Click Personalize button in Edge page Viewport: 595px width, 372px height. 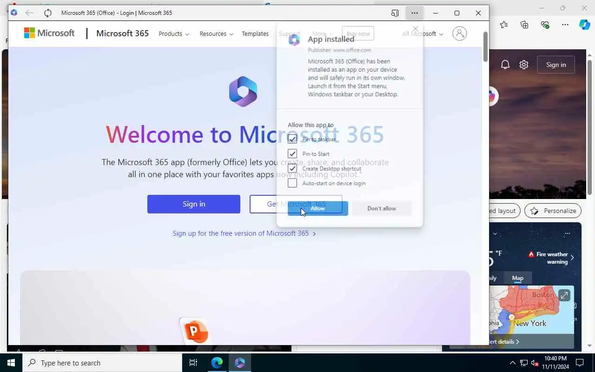click(x=553, y=211)
